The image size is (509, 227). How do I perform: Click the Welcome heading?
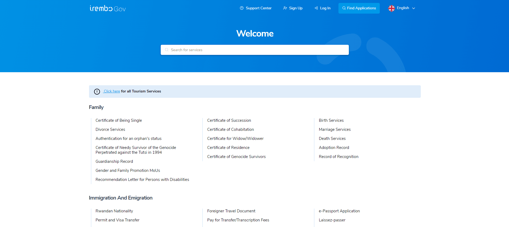coord(255,33)
